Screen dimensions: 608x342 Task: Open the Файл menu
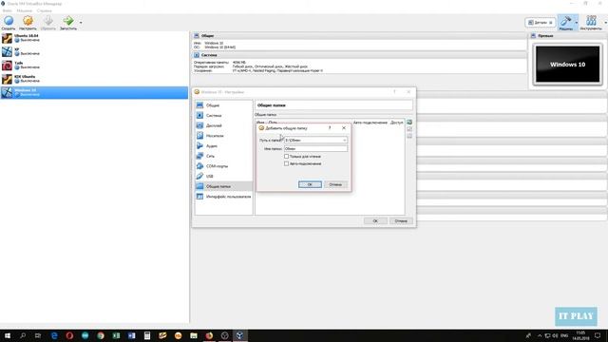7,10
